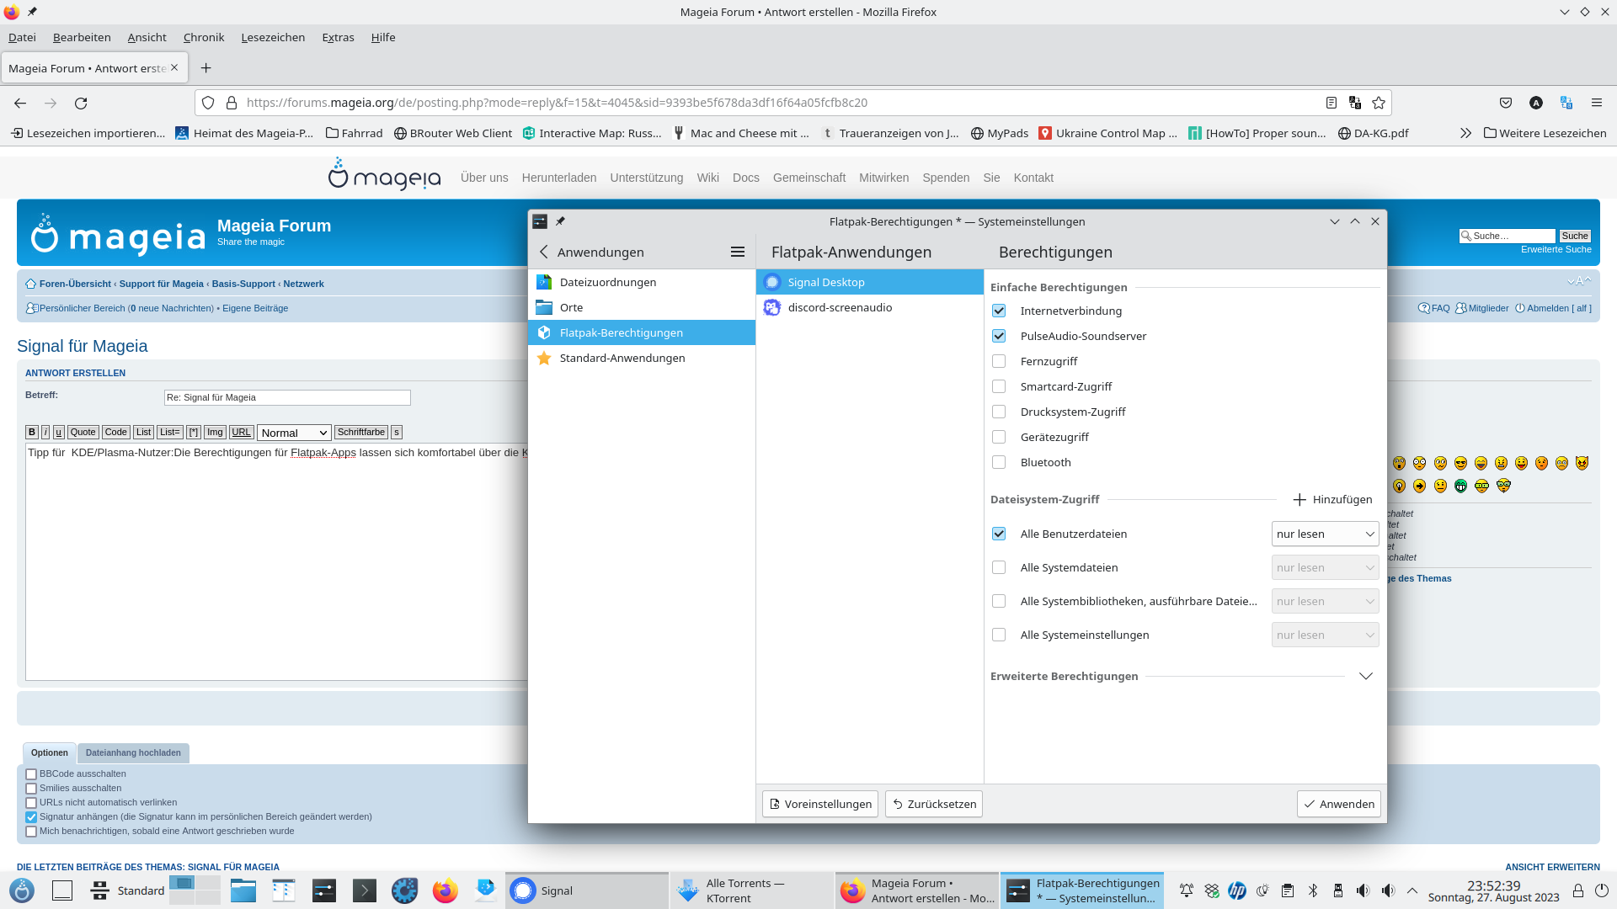Screen dimensions: 1617x909
Task: Open Firefox Bearbeiten menu
Action: 82,37
